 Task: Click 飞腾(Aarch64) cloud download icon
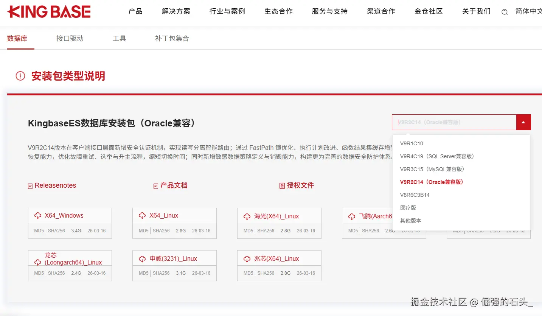352,216
